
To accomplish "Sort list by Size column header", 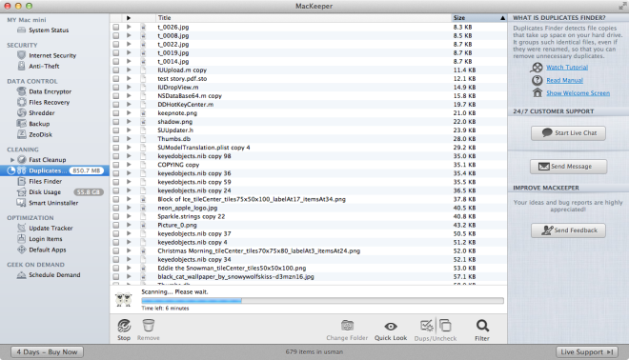I will [x=479, y=18].
